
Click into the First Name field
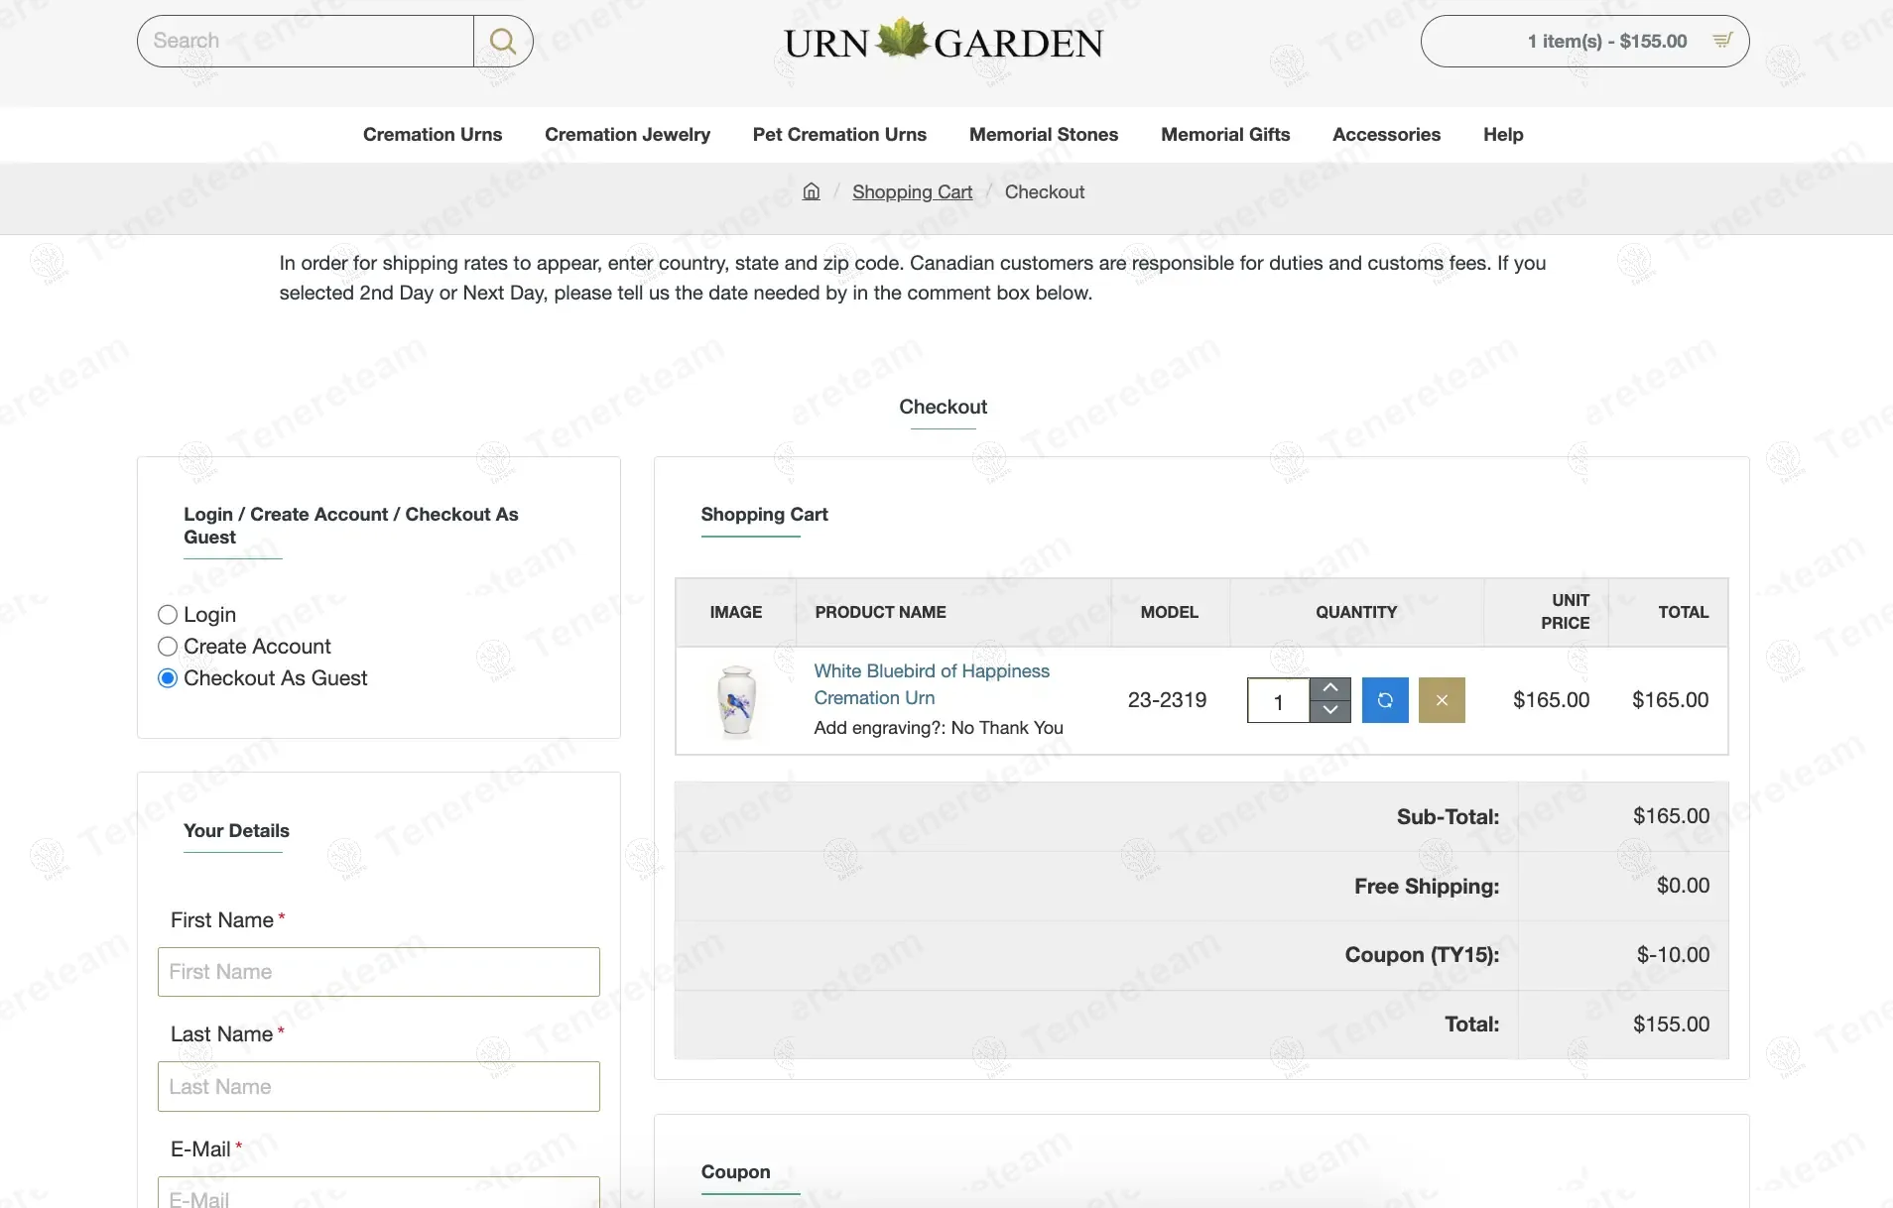[x=379, y=972]
